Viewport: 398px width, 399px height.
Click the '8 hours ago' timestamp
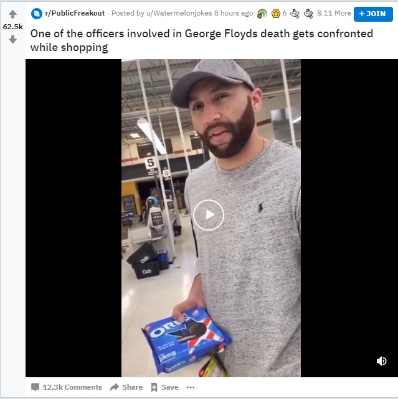coord(234,13)
